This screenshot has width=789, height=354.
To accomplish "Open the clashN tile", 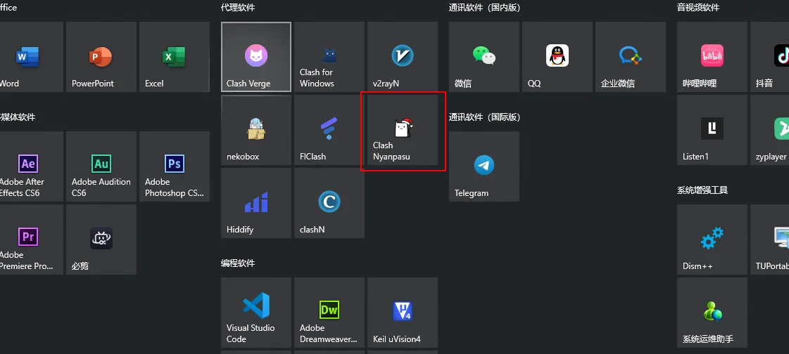I will [329, 203].
